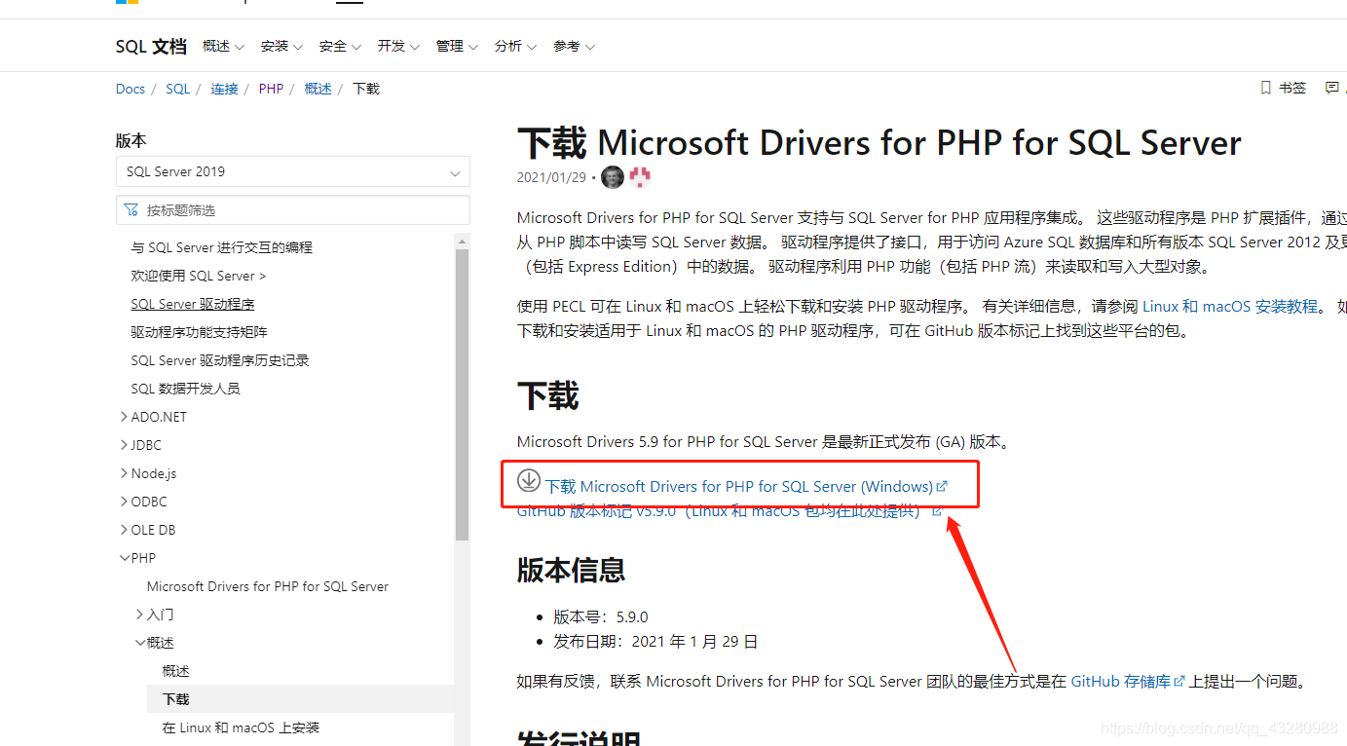The width and height of the screenshot is (1347, 746).
Task: Click the sidebar scrollbar thumb
Action: [462, 394]
